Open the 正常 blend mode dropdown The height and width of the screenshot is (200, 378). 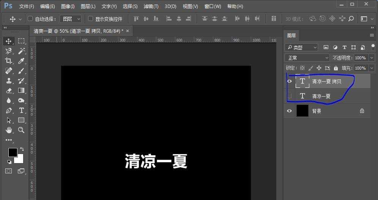pyautogui.click(x=307, y=58)
